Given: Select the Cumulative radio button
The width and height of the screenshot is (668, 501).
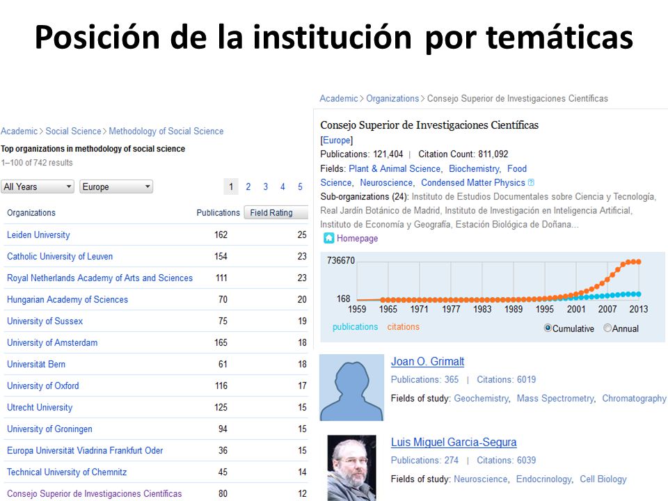Looking at the screenshot, I should point(548,328).
